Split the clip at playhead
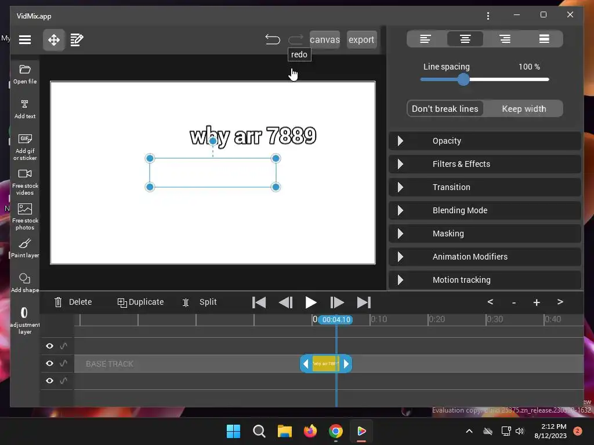 pyautogui.click(x=200, y=302)
